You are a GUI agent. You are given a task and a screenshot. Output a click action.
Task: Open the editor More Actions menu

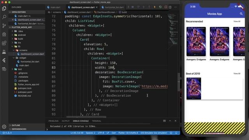coord(175,7)
